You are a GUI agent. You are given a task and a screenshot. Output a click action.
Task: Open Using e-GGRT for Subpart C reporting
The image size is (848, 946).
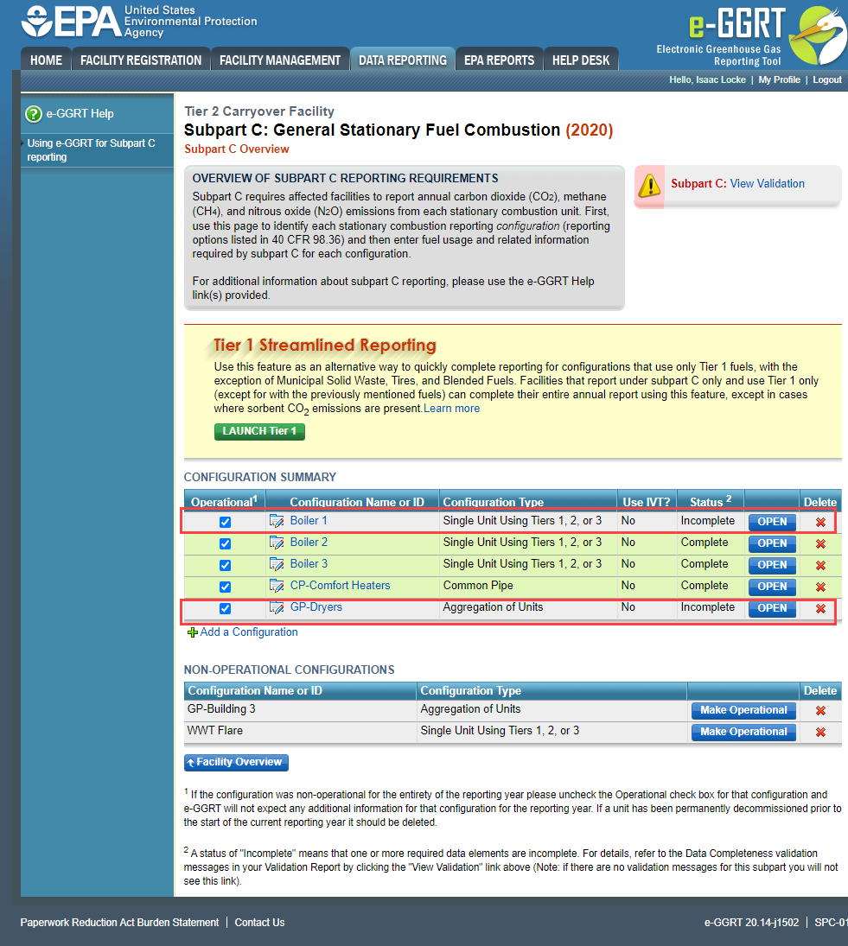coord(91,150)
